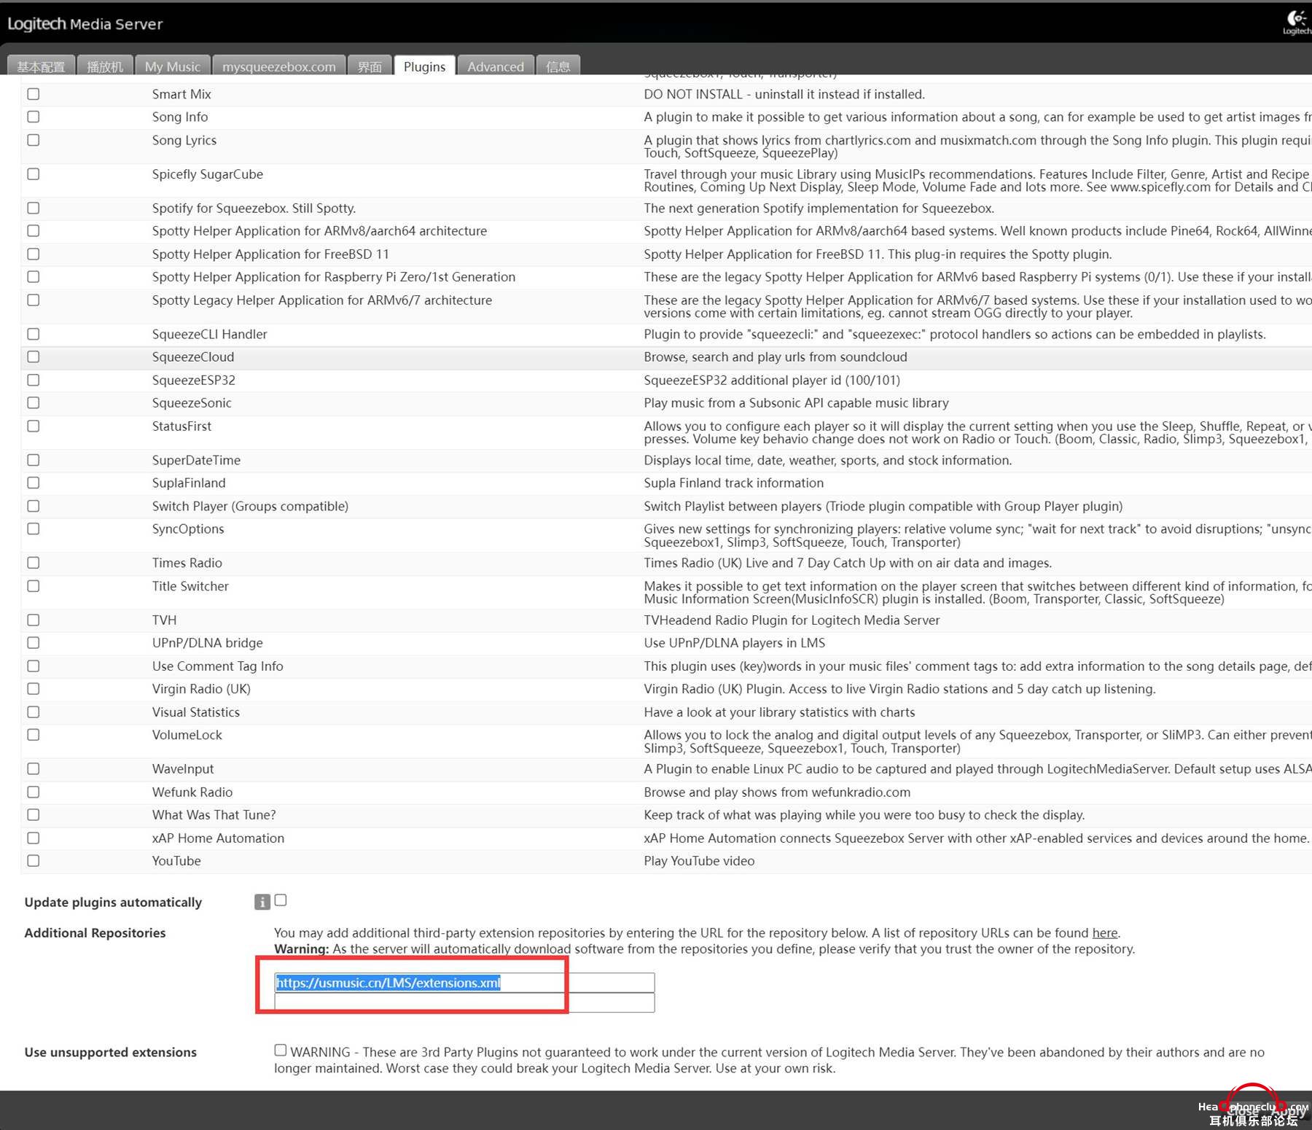This screenshot has height=1130, width=1312.
Task: Tick the SuperDateTime plugin checkbox
Action: tap(34, 460)
